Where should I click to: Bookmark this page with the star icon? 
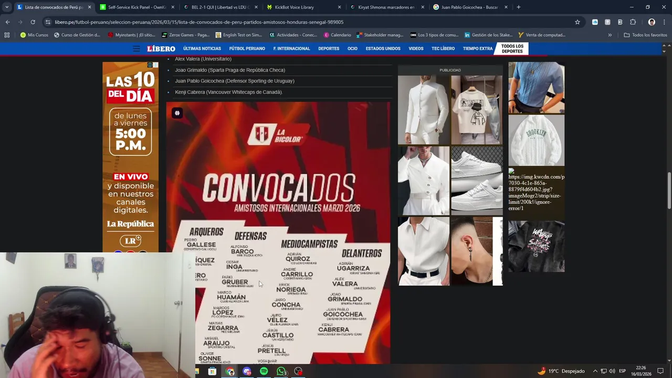point(577,22)
